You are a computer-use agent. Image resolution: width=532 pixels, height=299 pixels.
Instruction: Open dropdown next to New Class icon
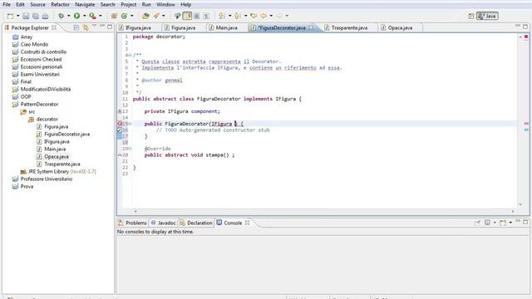pos(131,16)
